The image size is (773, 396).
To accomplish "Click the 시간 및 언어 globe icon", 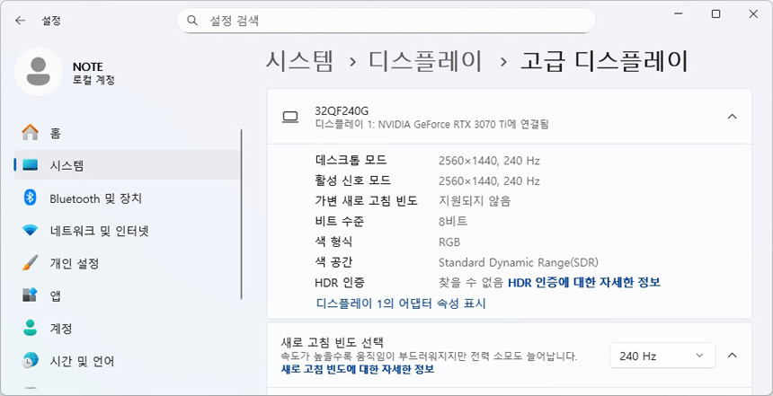I will 31,361.
